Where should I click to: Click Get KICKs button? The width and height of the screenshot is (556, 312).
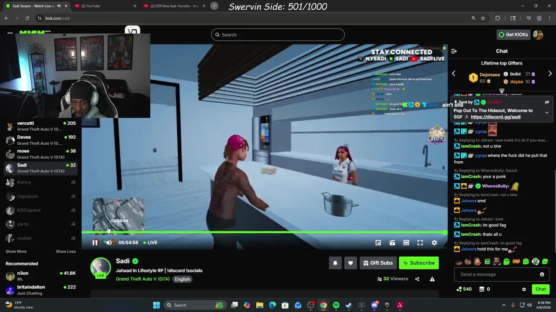[513, 35]
